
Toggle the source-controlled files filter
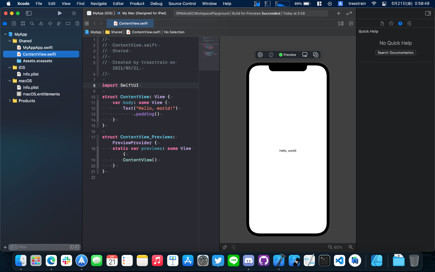[77, 247]
